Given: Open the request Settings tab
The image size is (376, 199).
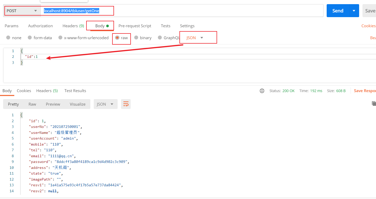Looking at the screenshot, I should pos(187,26).
